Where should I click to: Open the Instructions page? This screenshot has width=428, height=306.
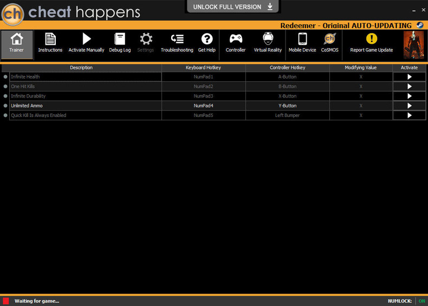[50, 43]
